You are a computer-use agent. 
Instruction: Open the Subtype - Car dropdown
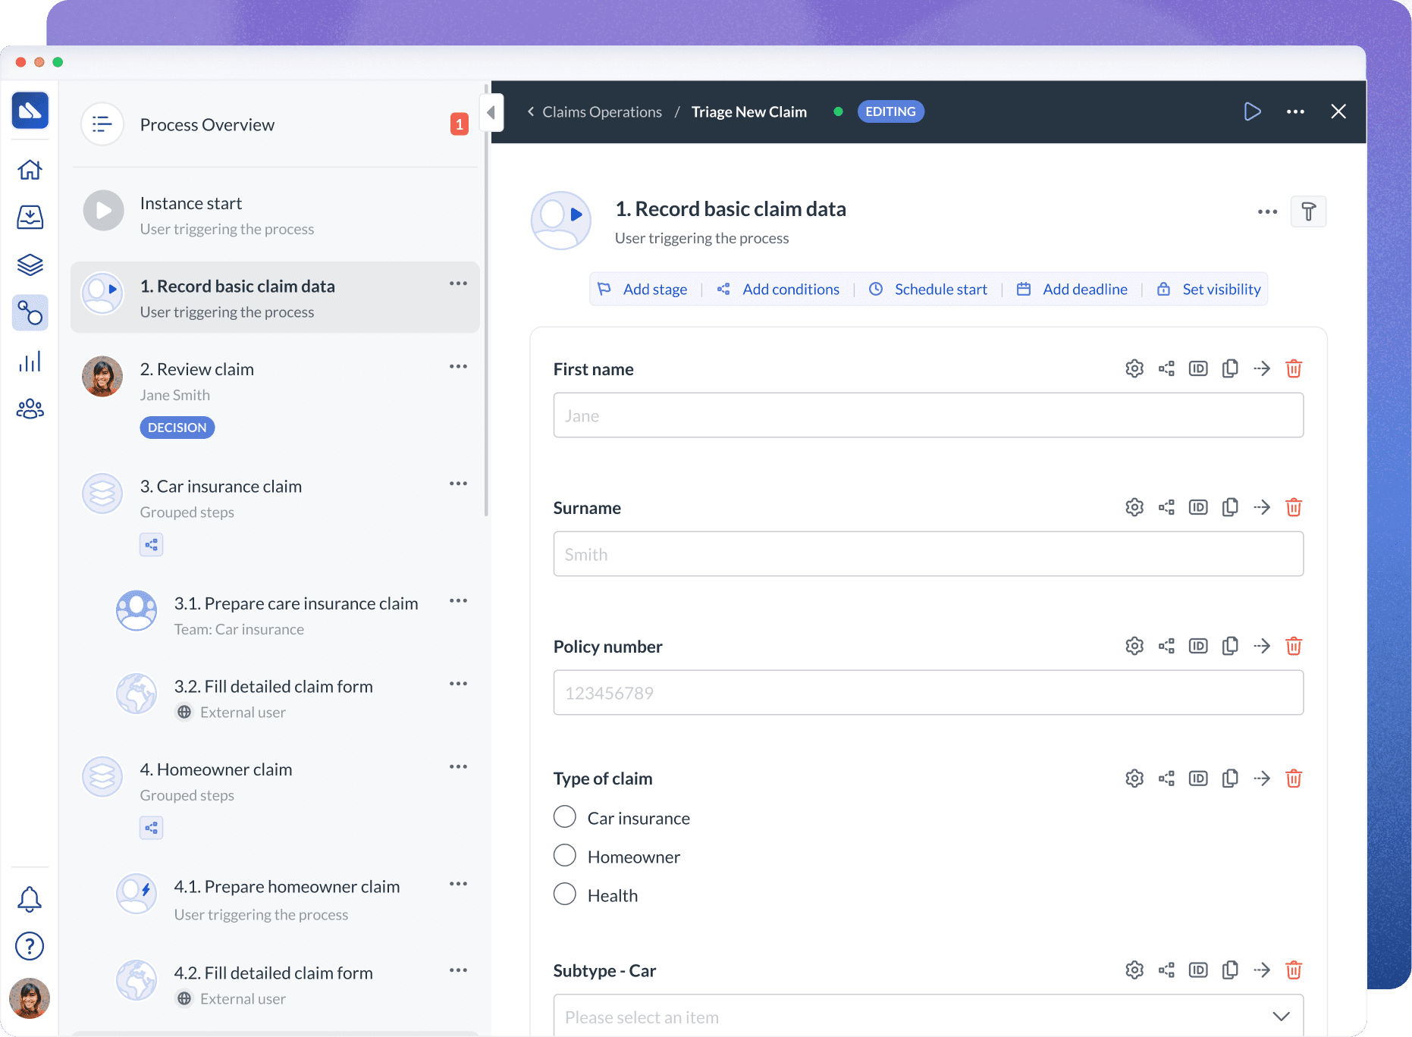click(x=1282, y=1017)
